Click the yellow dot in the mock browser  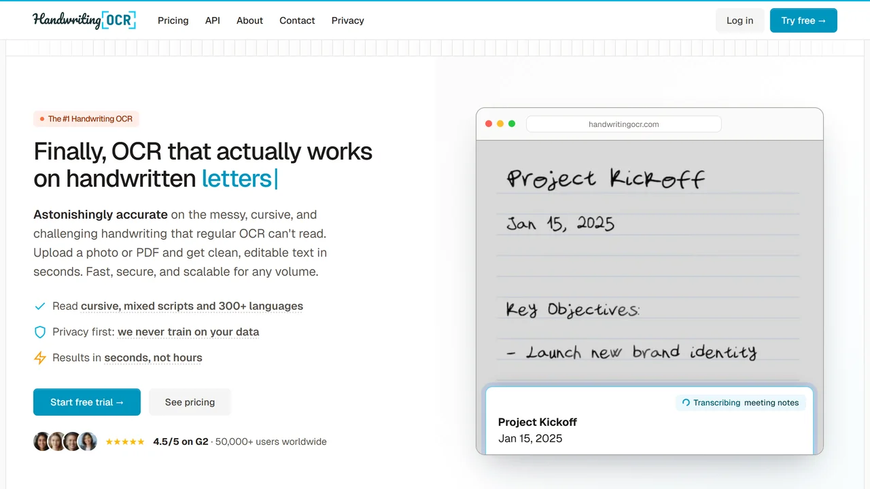pos(500,124)
